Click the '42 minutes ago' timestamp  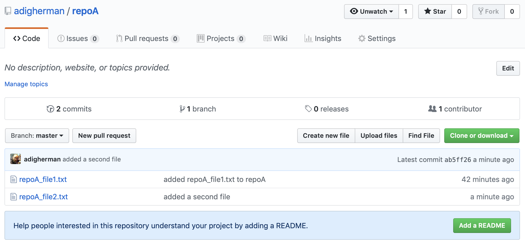pos(488,179)
